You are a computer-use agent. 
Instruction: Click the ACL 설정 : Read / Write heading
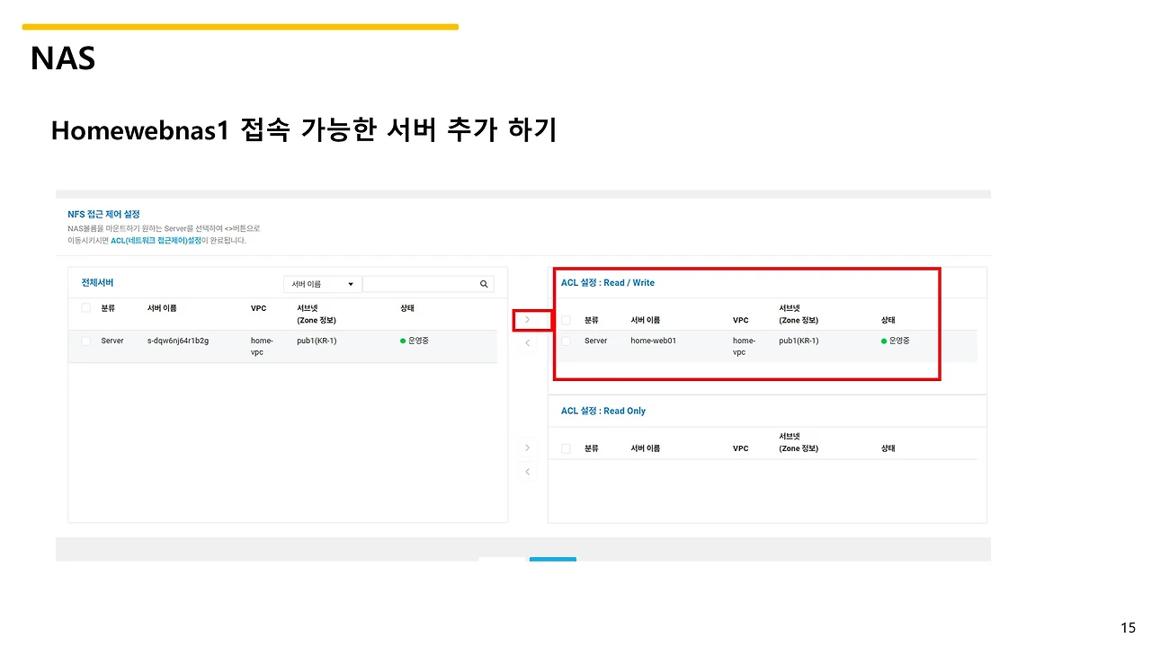click(608, 282)
